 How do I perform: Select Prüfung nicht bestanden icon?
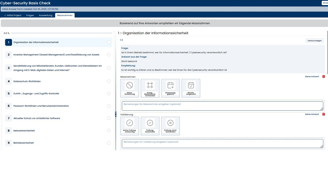[170, 123]
